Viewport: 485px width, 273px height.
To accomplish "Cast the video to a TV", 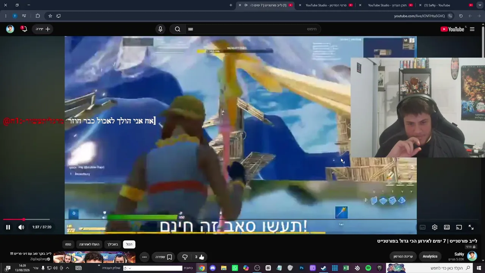I will pyautogui.click(x=459, y=227).
